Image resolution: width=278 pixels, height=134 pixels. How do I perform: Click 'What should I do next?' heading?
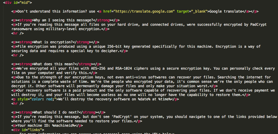56,112
